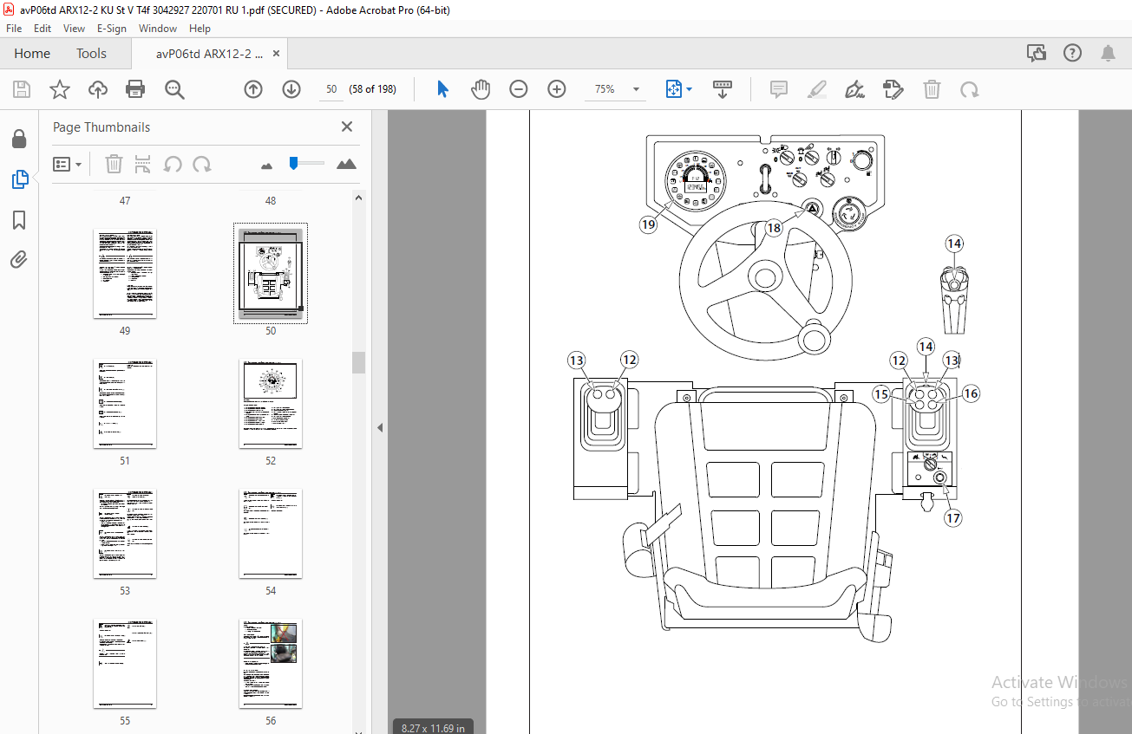Open the File menu
This screenshot has width=1132, height=734.
tap(14, 29)
